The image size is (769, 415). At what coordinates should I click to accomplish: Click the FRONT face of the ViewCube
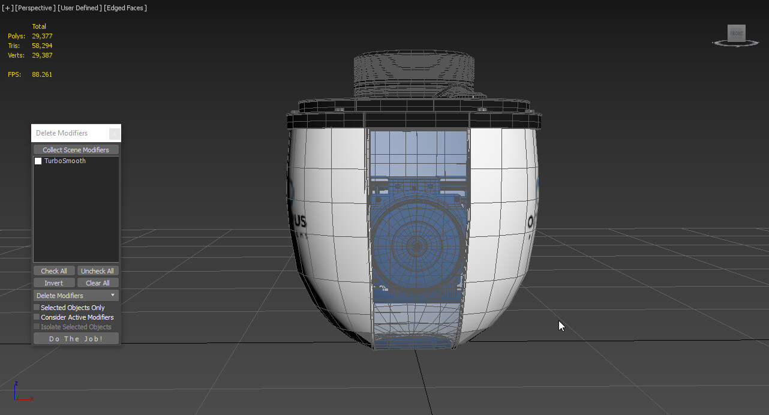(x=736, y=34)
